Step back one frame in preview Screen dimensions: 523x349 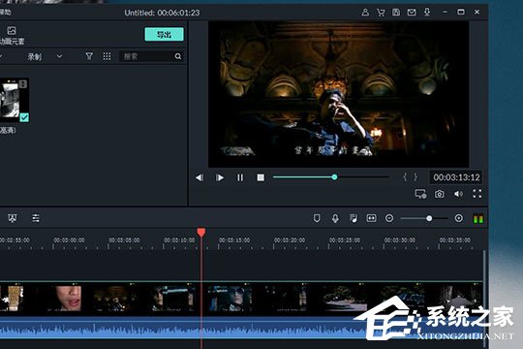200,177
